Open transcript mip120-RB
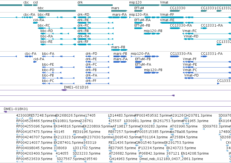Image resolution: width=231 pixels, height=163 pixels. click(153, 31)
